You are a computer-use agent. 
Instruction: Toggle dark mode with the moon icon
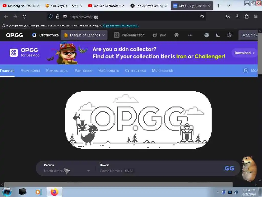click(x=218, y=35)
